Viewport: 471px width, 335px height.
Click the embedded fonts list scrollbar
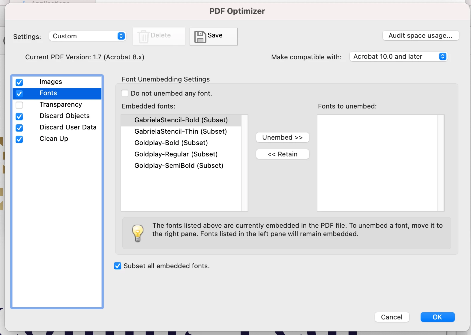coord(244,163)
